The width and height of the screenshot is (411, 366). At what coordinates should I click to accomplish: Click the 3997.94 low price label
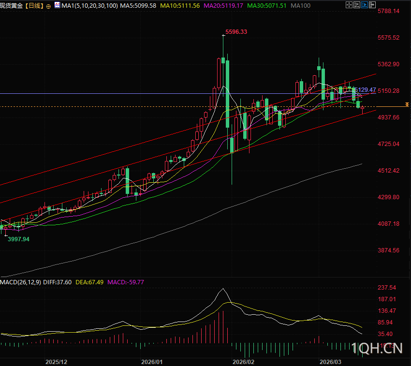[x=18, y=239]
